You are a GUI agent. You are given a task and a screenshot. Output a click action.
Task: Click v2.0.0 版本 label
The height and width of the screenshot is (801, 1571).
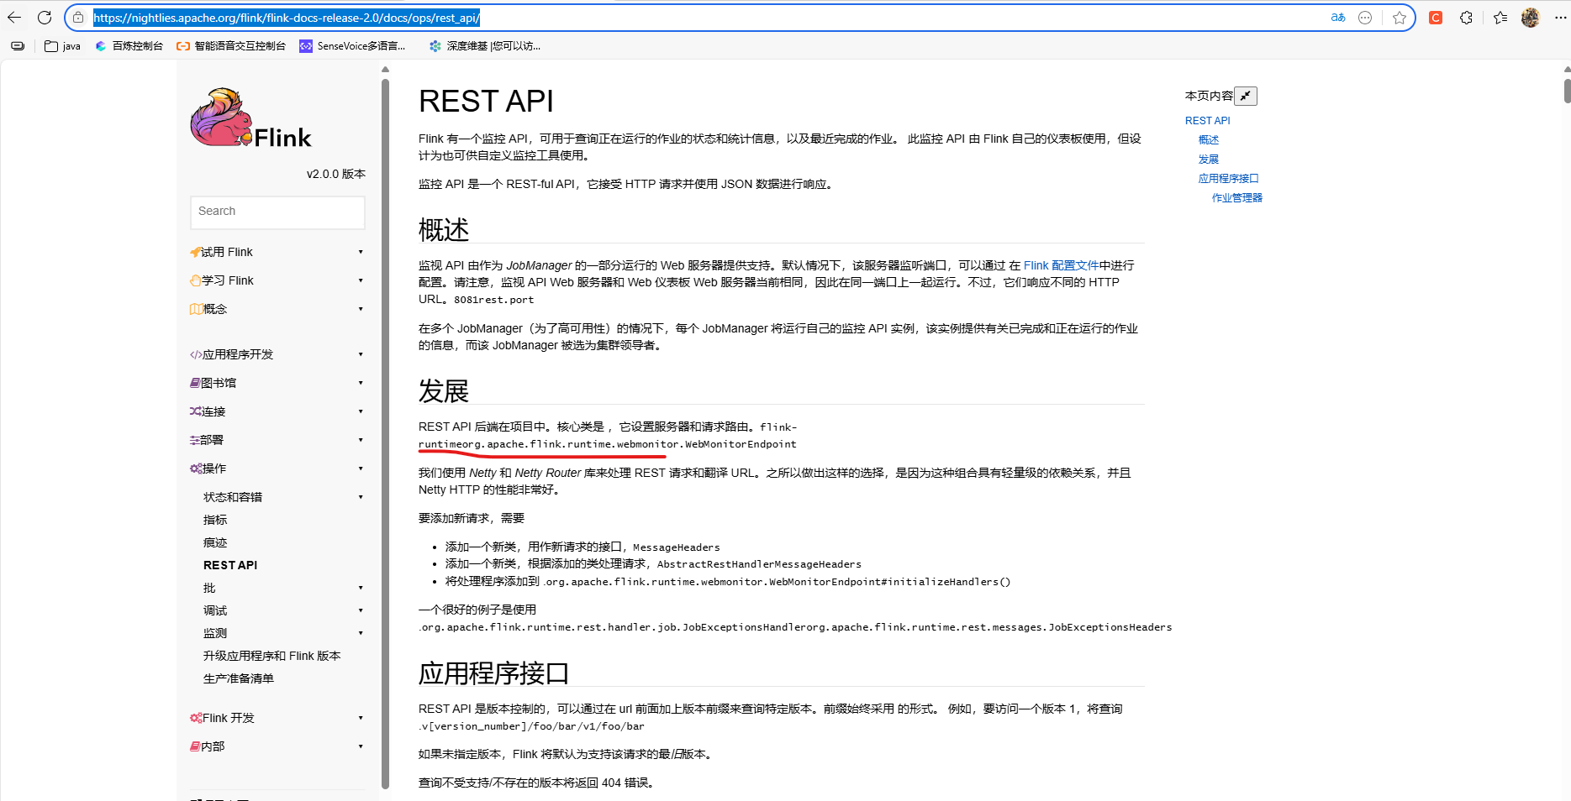[x=336, y=174]
